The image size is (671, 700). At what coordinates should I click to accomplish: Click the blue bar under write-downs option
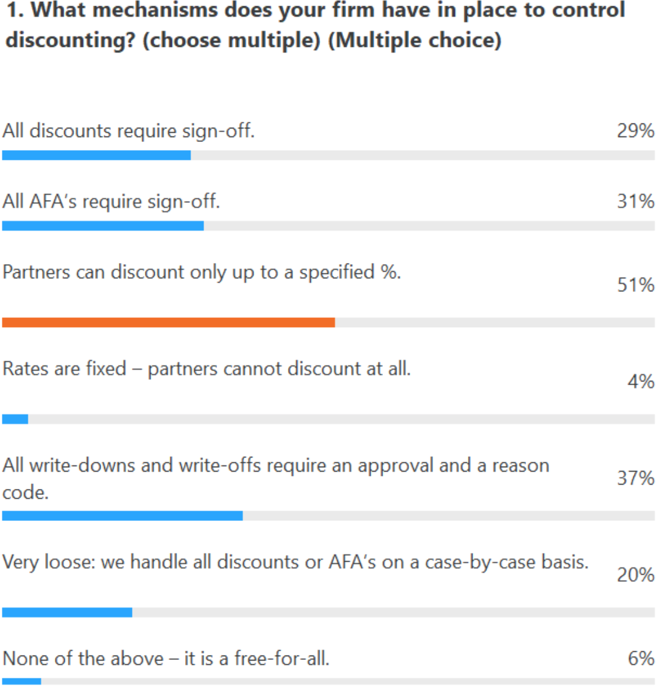(123, 515)
